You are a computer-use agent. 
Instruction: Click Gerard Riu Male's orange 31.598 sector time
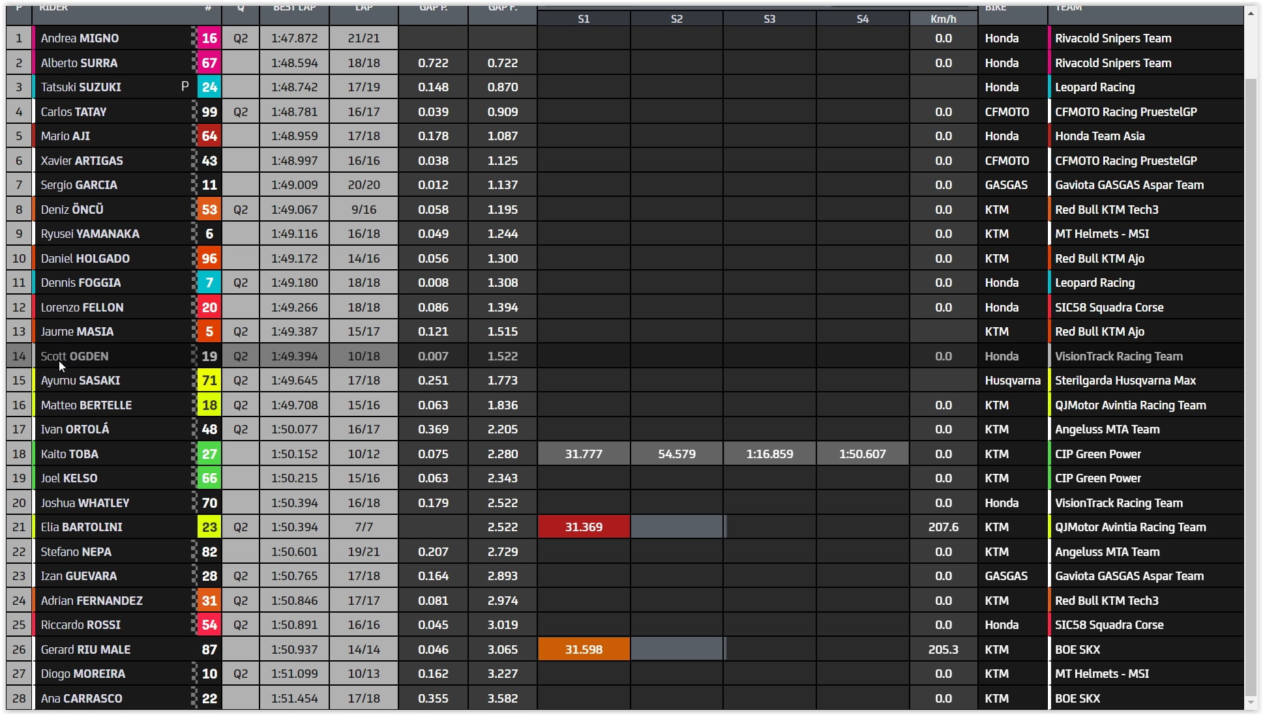point(584,650)
